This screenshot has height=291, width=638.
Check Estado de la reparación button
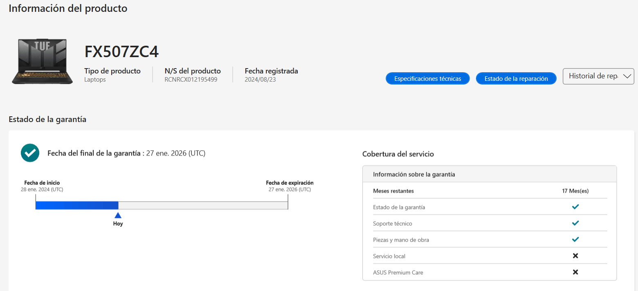point(516,79)
